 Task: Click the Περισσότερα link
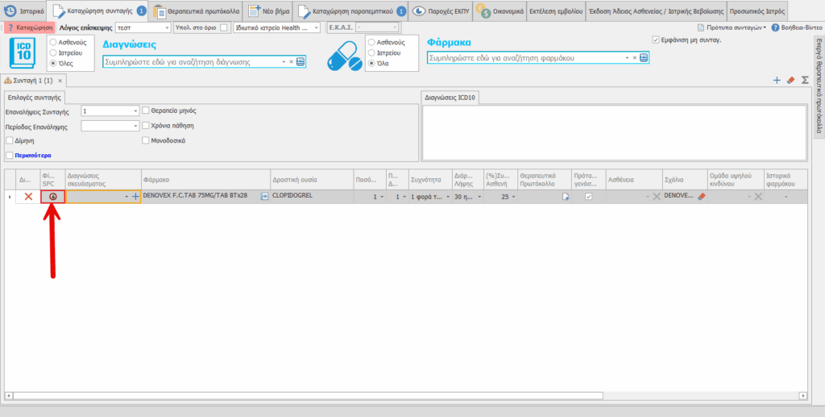(x=31, y=155)
